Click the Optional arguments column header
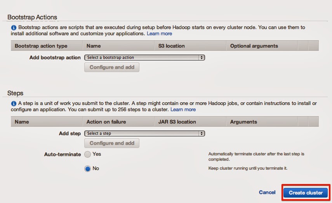The height and width of the screenshot is (203, 332). pos(254,46)
